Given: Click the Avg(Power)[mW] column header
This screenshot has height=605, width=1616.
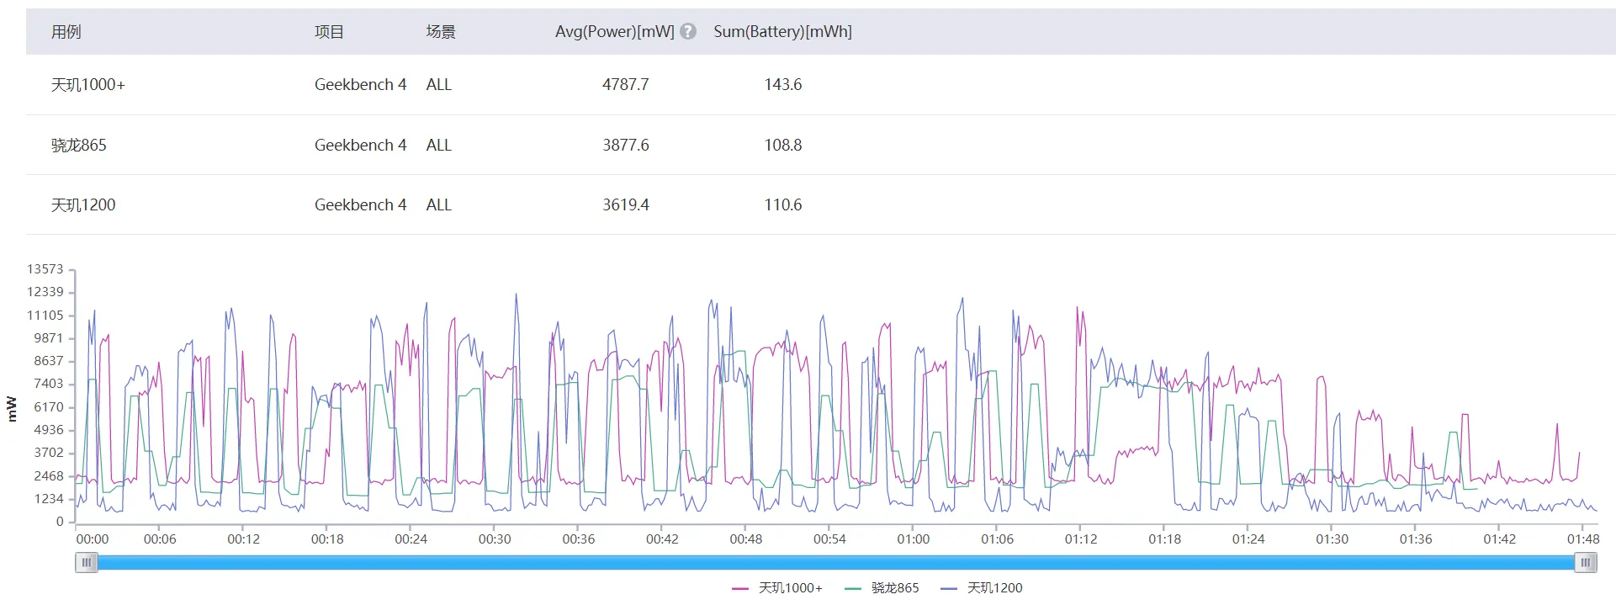Looking at the screenshot, I should coord(615,32).
